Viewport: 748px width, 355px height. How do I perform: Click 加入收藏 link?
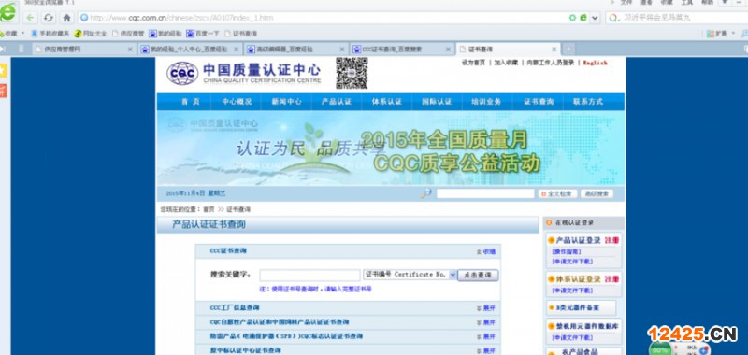click(506, 63)
